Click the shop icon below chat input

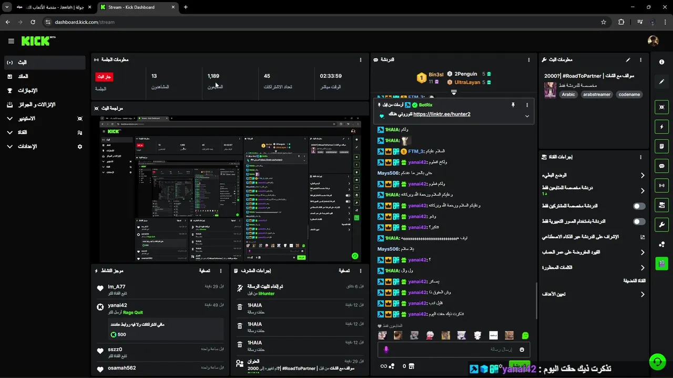412,366
